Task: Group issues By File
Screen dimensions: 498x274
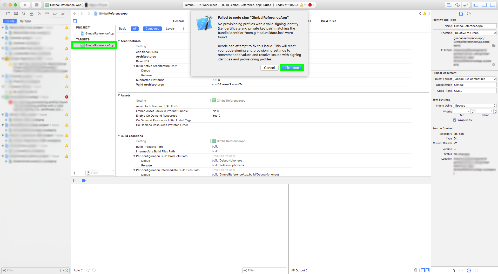Action: tap(10, 21)
